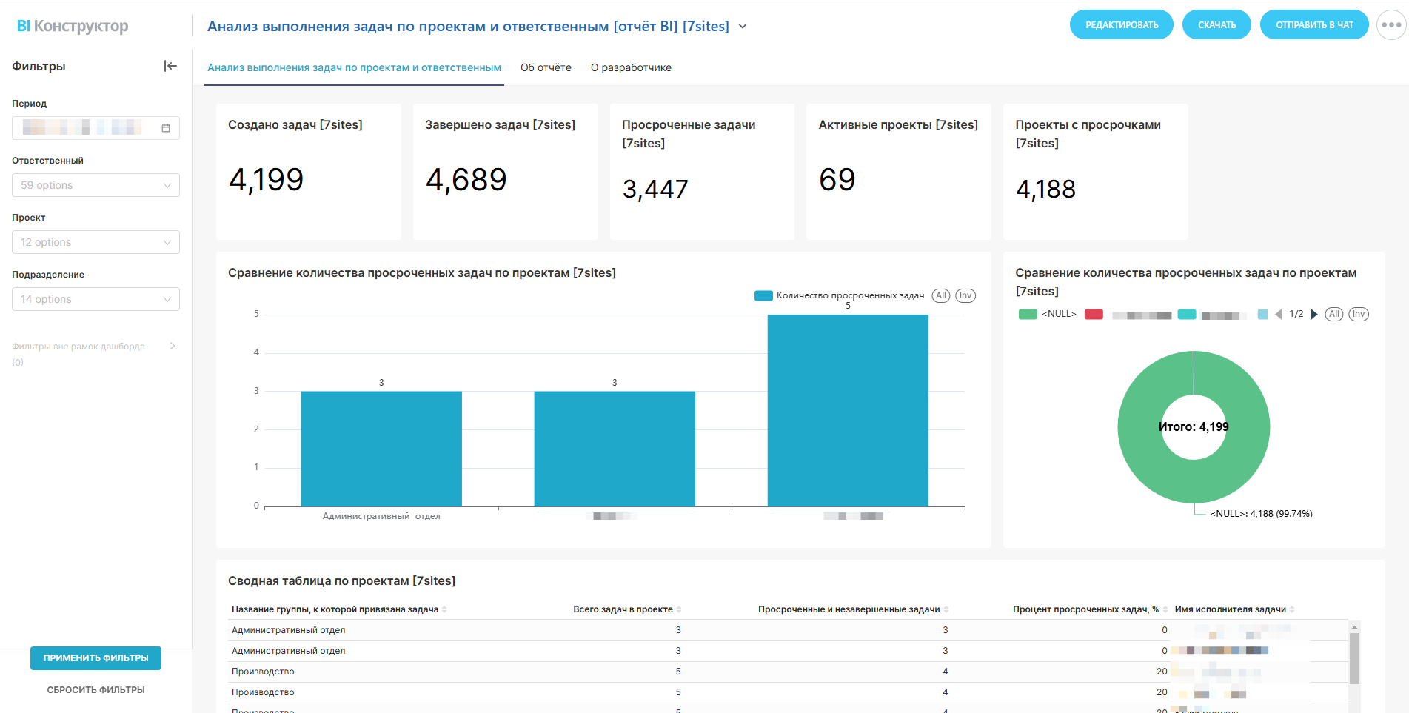Click the summary table vertical scrollbar

[1354, 659]
